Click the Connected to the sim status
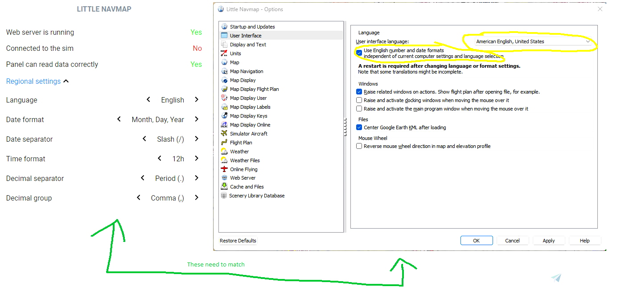This screenshot has height=291, width=621. (x=197, y=48)
